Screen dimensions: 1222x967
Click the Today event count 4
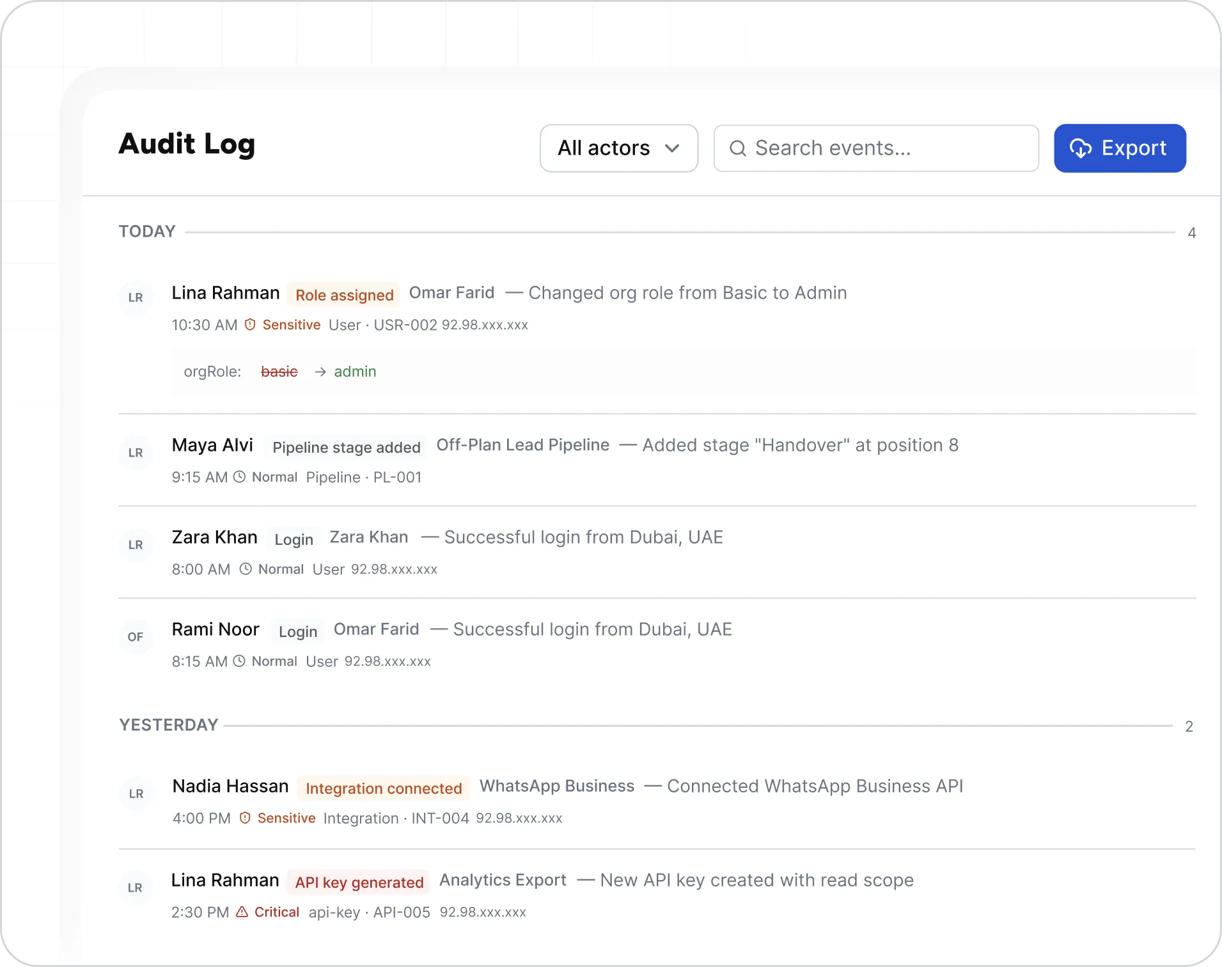point(1192,233)
